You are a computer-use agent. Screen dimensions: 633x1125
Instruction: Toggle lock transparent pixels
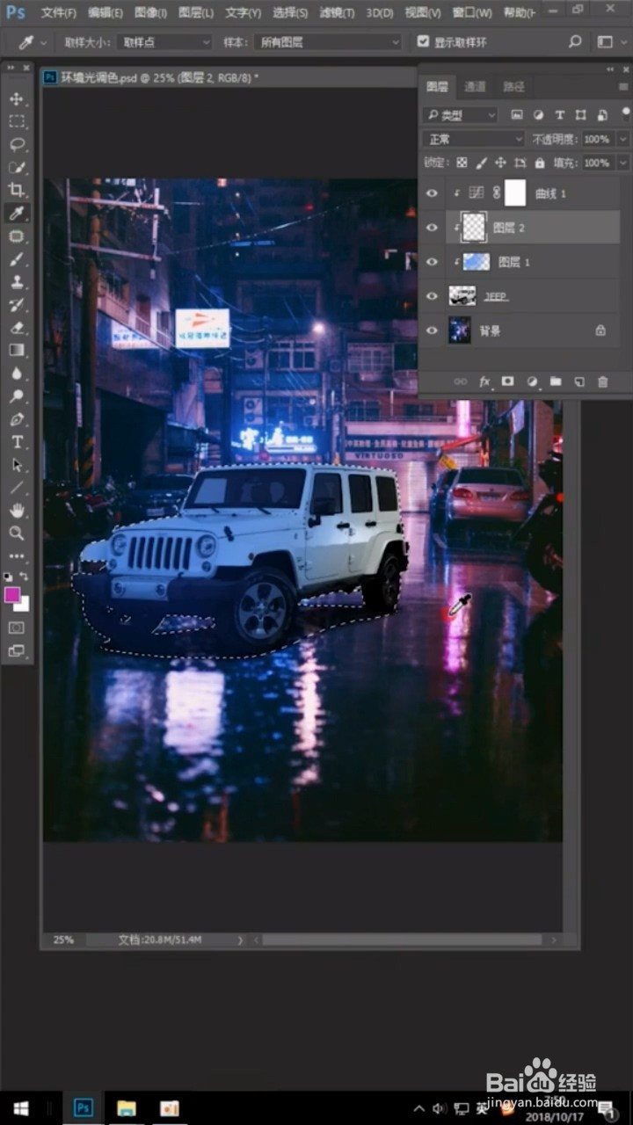point(462,163)
